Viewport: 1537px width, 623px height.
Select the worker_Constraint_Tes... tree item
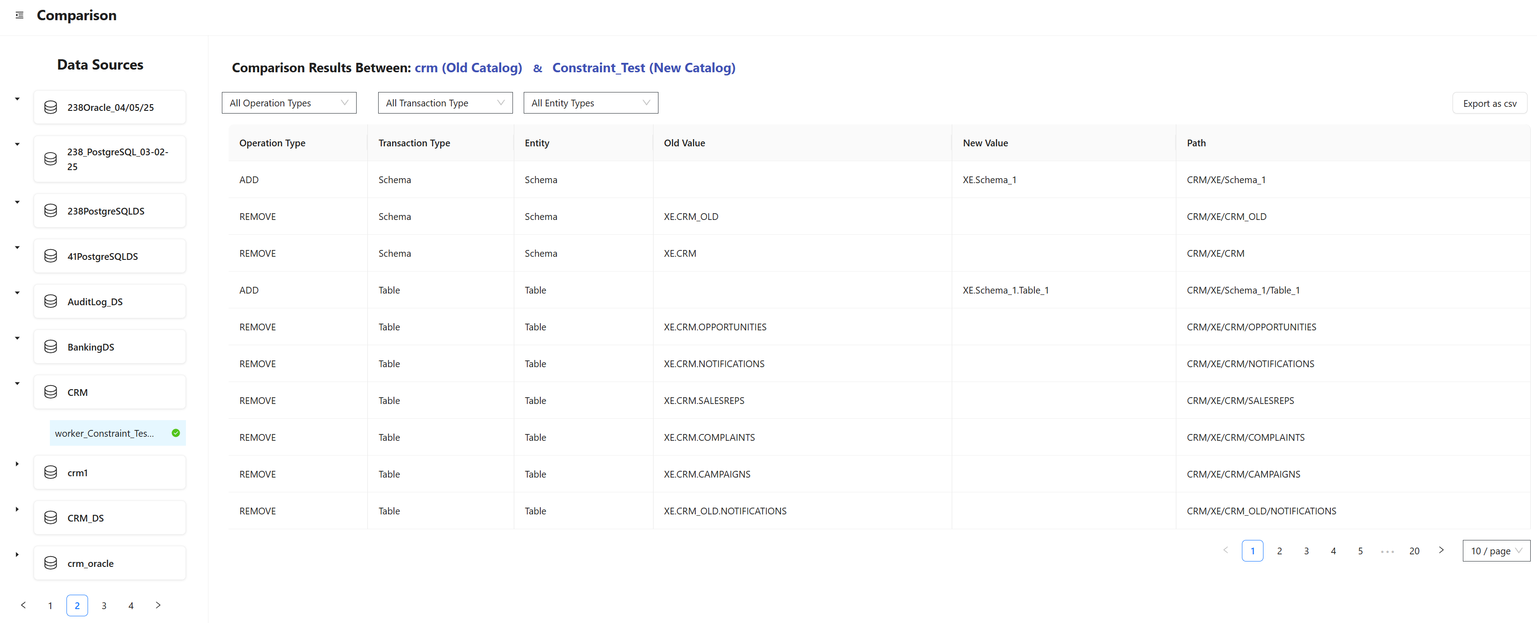(105, 434)
